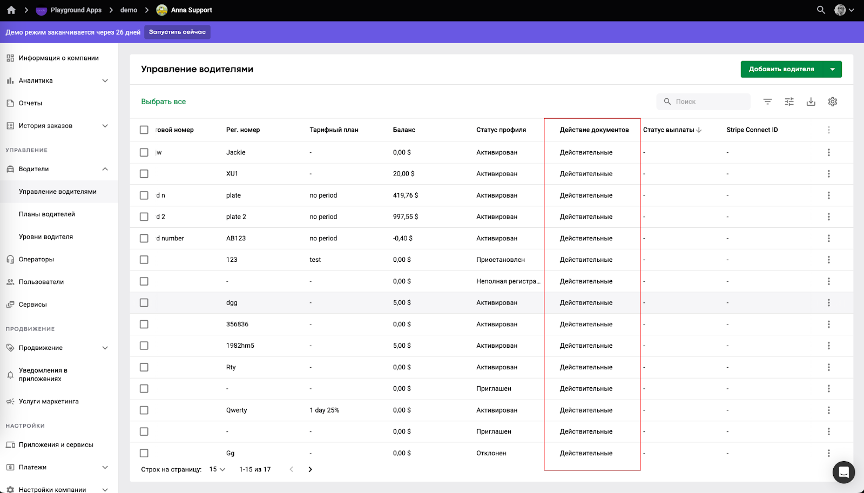Expand the История заказов sidebar section
This screenshot has height=493, width=864.
click(x=105, y=126)
